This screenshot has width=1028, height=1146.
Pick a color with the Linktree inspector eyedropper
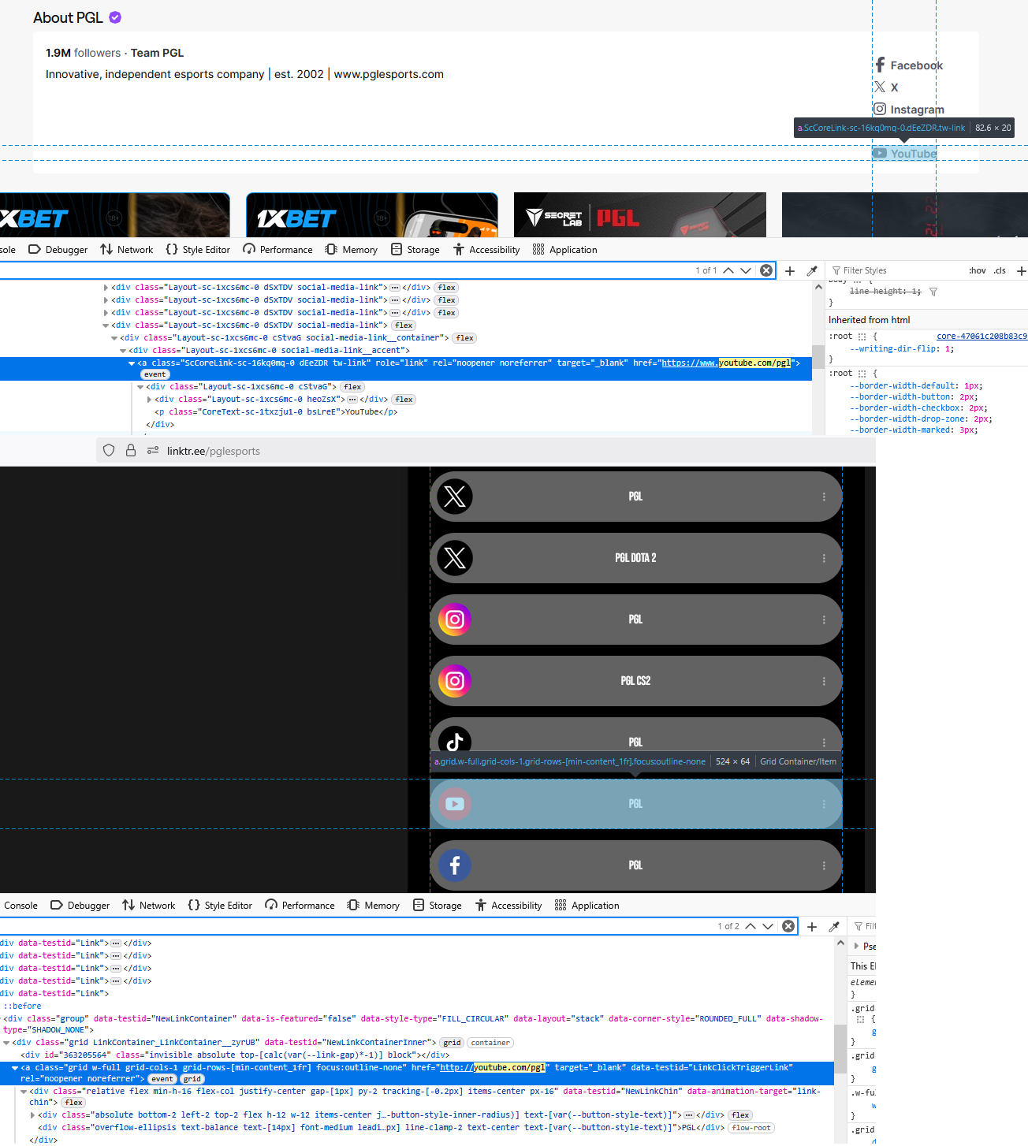tap(834, 926)
